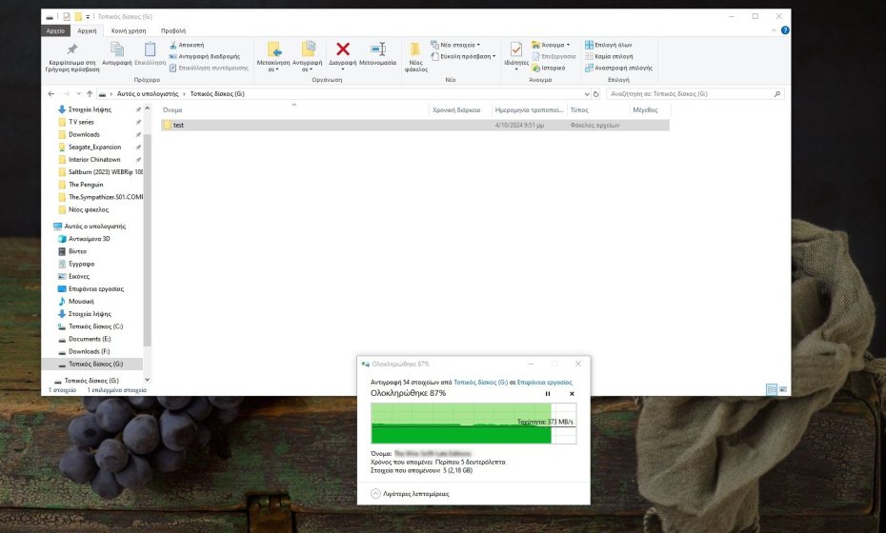The width and height of the screenshot is (886, 533).
Task: Click the Help question mark icon
Action: pyautogui.click(x=785, y=30)
